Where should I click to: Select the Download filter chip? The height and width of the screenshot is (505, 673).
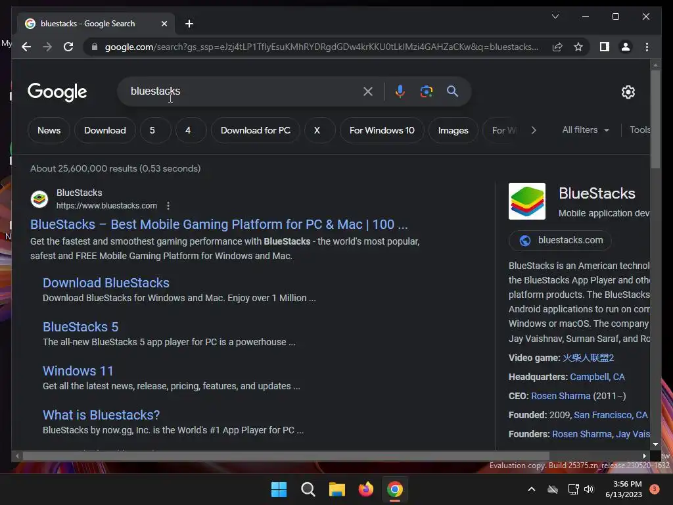point(104,130)
